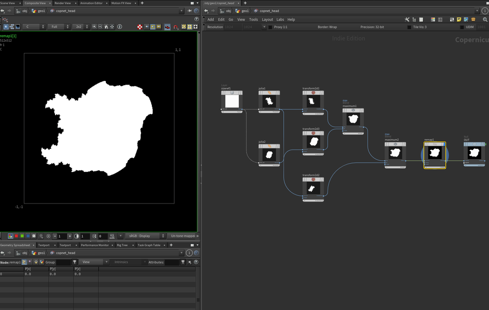Open the Layout menu in network editor
489x310 pixels.
pyautogui.click(x=267, y=19)
